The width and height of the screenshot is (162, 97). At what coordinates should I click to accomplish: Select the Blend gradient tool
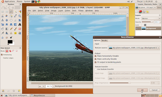(7, 29)
